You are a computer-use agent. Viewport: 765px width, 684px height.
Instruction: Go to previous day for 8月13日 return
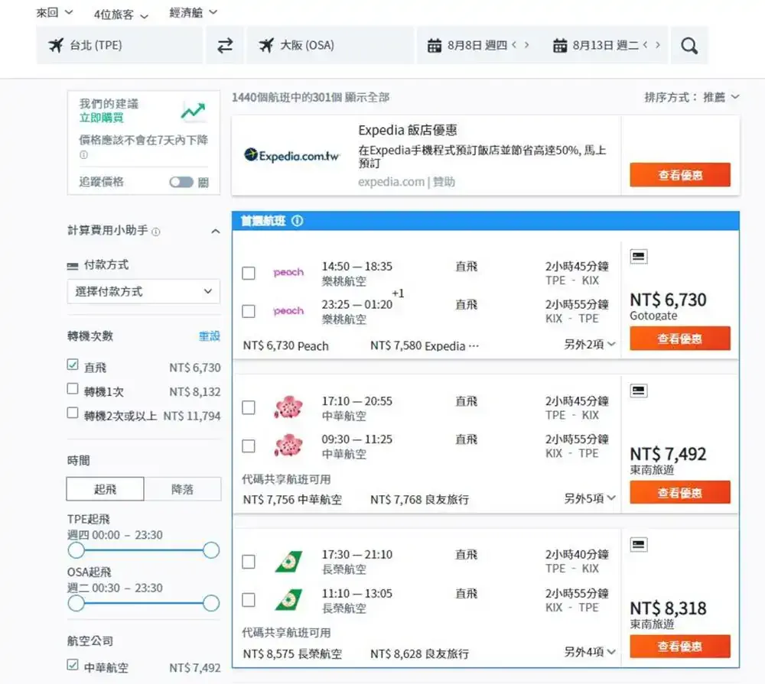(x=646, y=45)
